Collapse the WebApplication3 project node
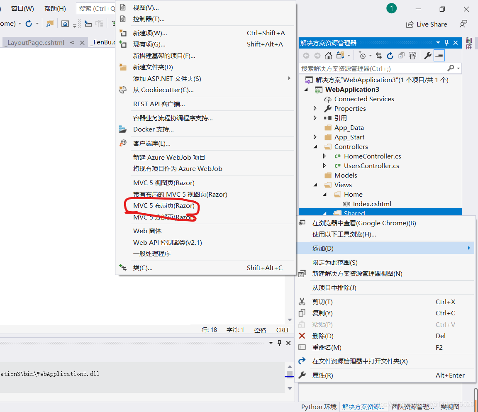Image resolution: width=478 pixels, height=412 pixels. [306, 90]
